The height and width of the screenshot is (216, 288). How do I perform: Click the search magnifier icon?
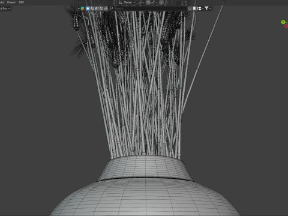[111, 8]
